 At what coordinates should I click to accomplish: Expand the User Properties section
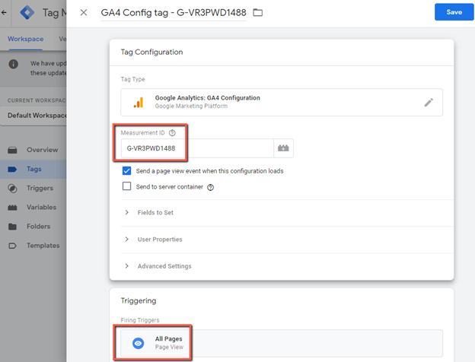point(287,240)
